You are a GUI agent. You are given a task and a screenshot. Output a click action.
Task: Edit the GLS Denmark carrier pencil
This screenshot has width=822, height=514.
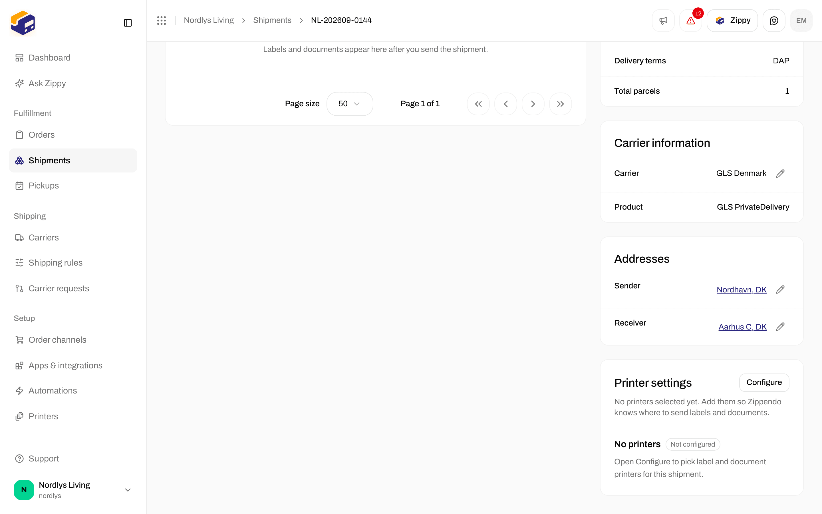point(780,173)
